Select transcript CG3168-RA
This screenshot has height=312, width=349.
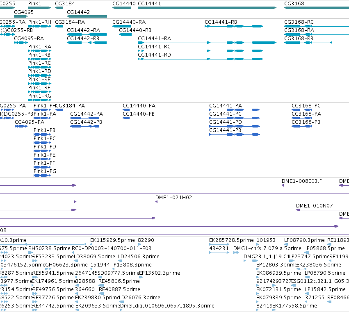pyautogui.click(x=317, y=34)
